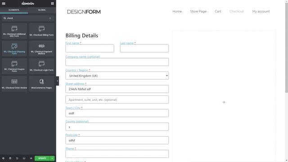Click the Town / City label

pos(74,108)
